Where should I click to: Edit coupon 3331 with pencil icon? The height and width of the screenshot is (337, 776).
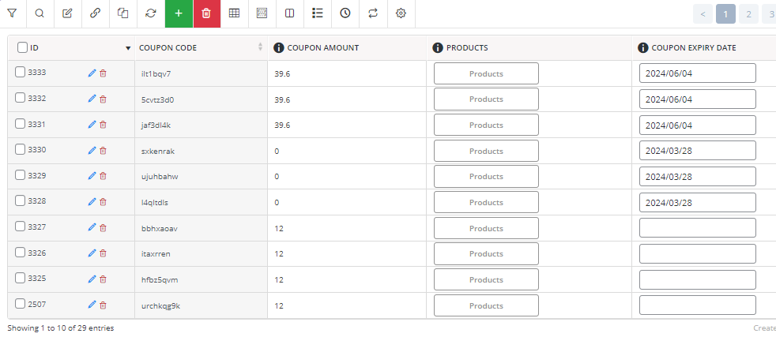(x=92, y=125)
